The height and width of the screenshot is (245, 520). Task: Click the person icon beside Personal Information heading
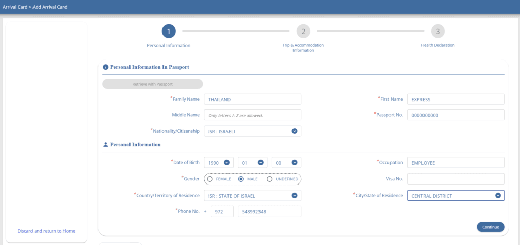point(106,145)
